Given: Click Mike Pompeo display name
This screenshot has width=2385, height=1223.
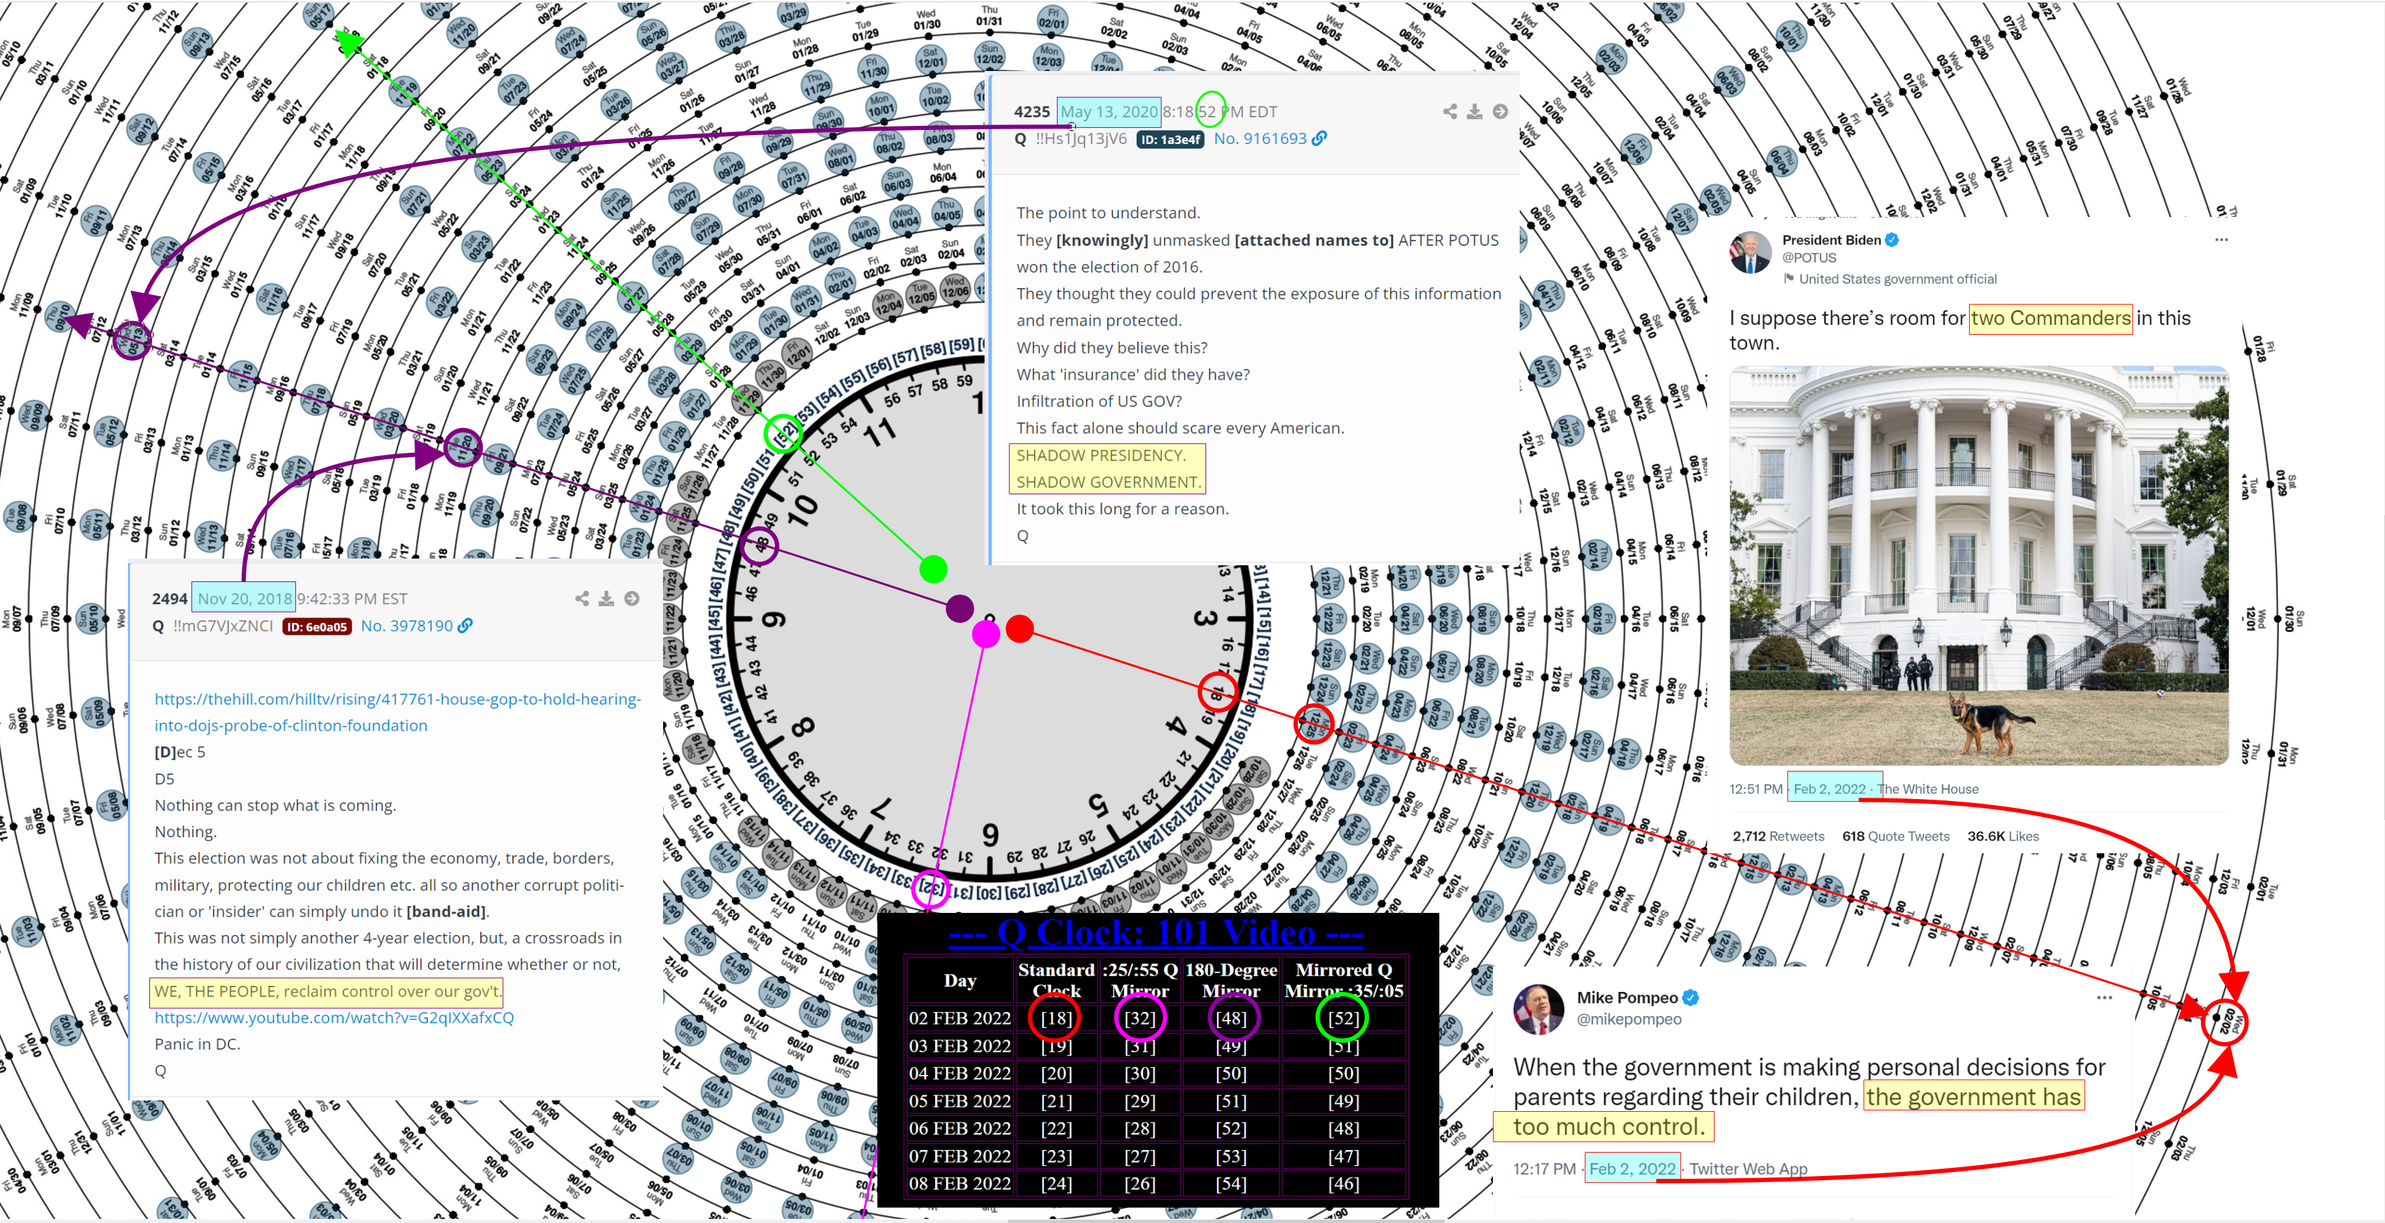Looking at the screenshot, I should pyautogui.click(x=1628, y=998).
